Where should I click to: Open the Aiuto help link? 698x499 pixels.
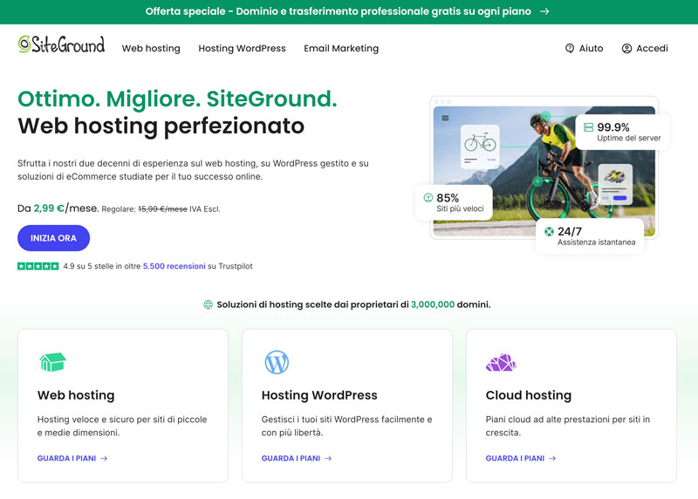584,48
